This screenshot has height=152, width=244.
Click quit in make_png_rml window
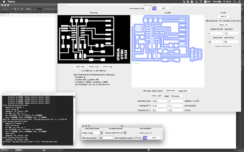(x=163, y=8)
